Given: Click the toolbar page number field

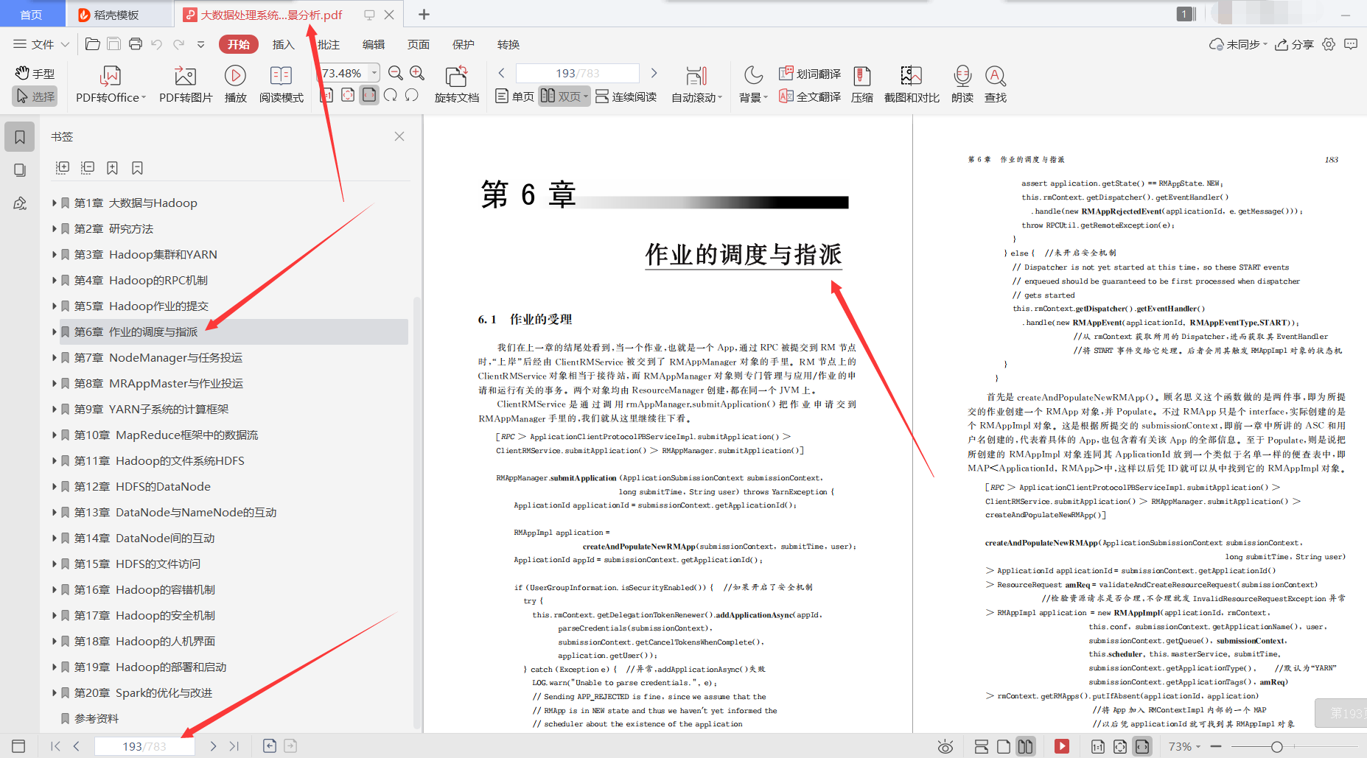Looking at the screenshot, I should (x=578, y=73).
